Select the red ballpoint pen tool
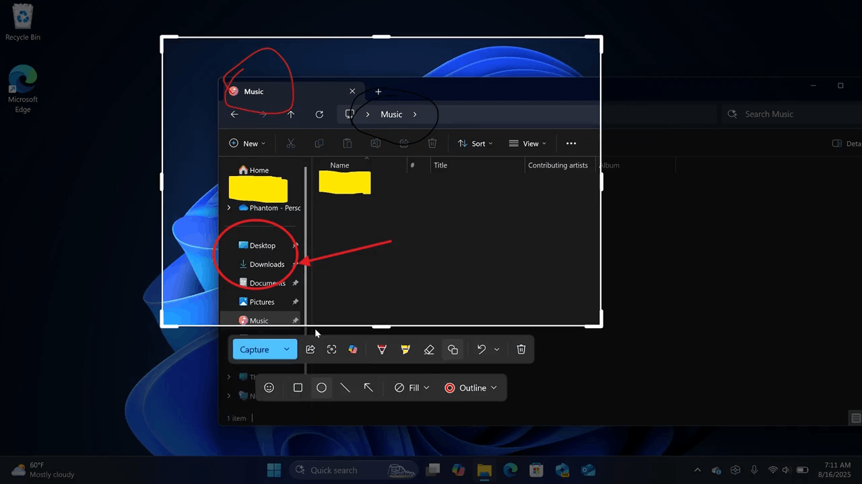The width and height of the screenshot is (862, 484). [x=382, y=350]
